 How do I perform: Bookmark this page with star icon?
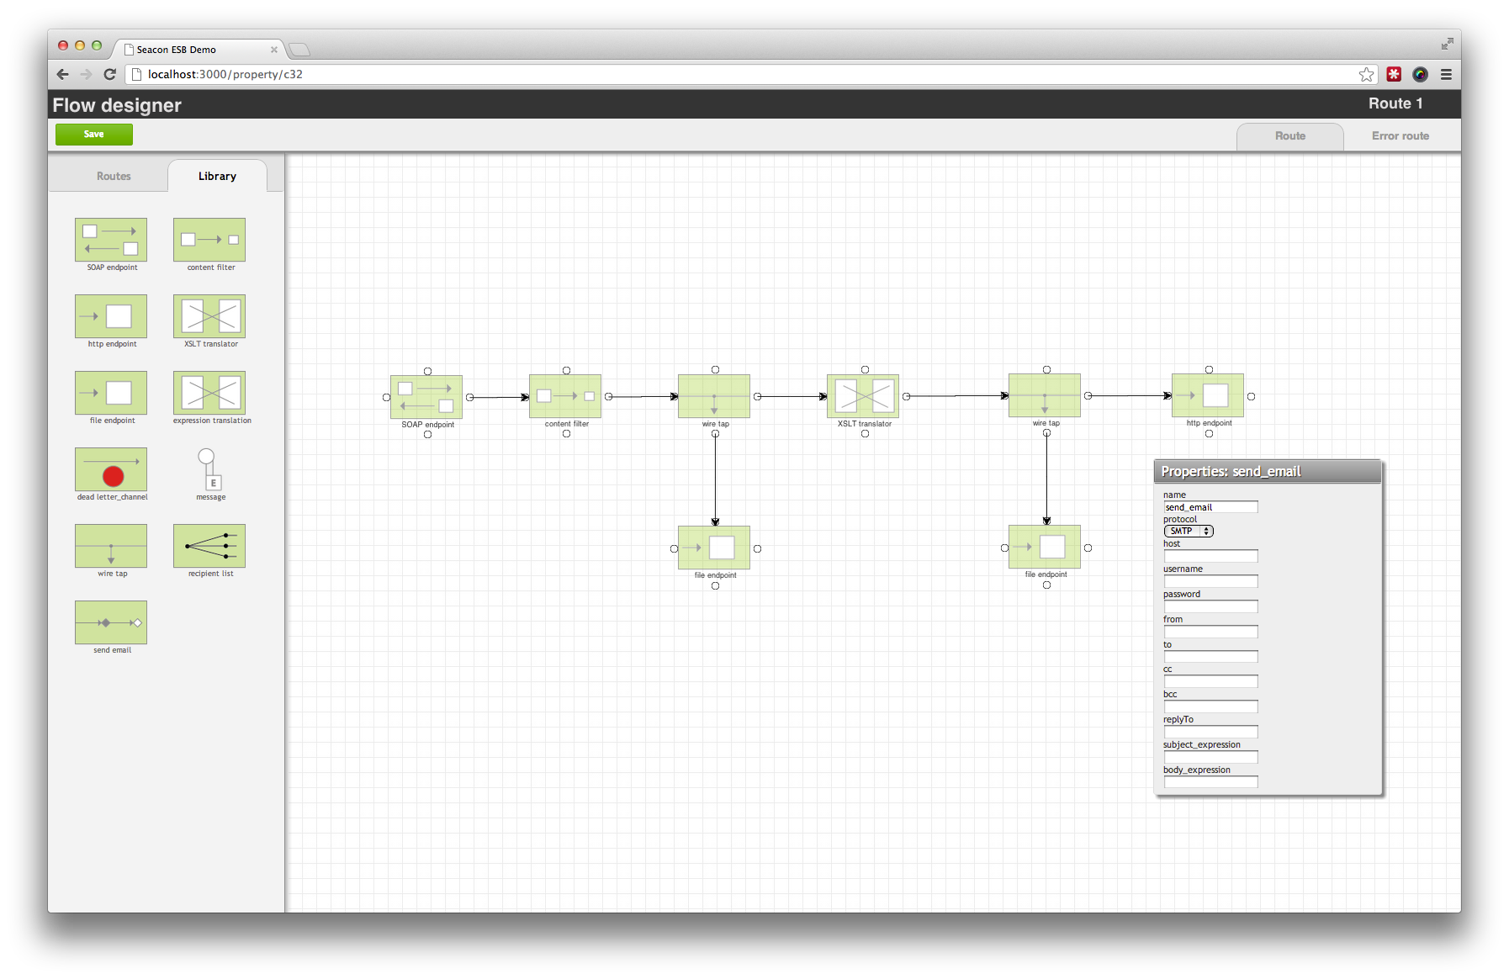tap(1366, 74)
